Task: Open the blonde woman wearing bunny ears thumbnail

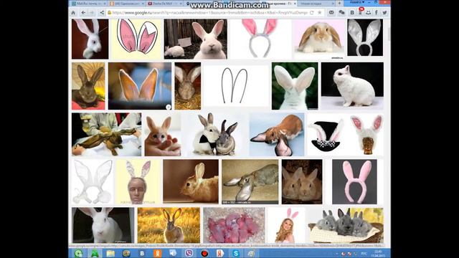Action: (286, 225)
